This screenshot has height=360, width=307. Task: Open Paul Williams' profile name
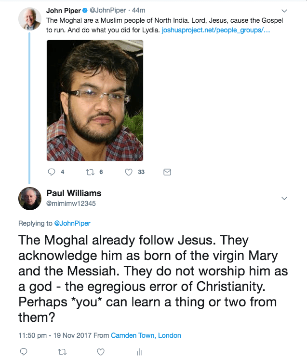tap(74, 193)
